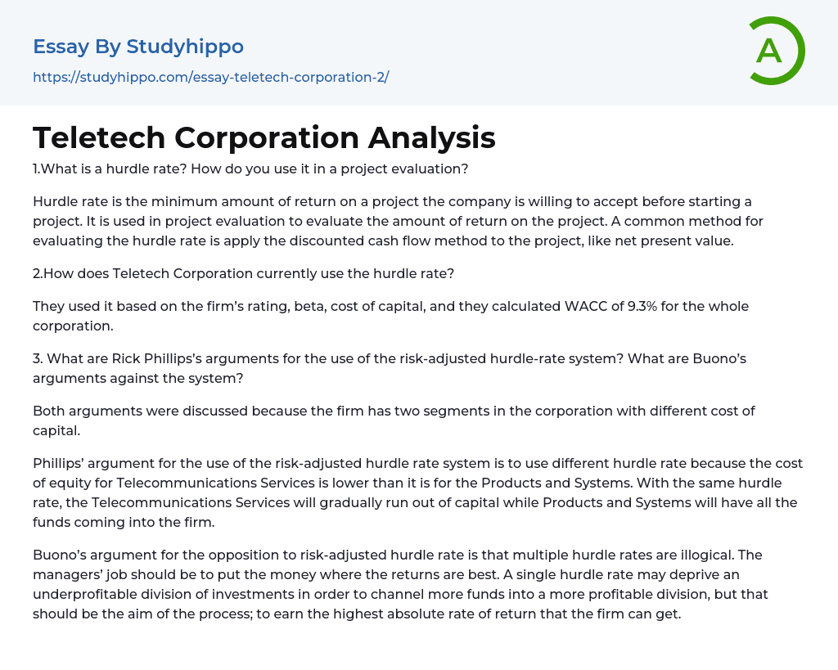Click the "Essay By Studyhippo" header text
The image size is (838, 670).
point(138,47)
